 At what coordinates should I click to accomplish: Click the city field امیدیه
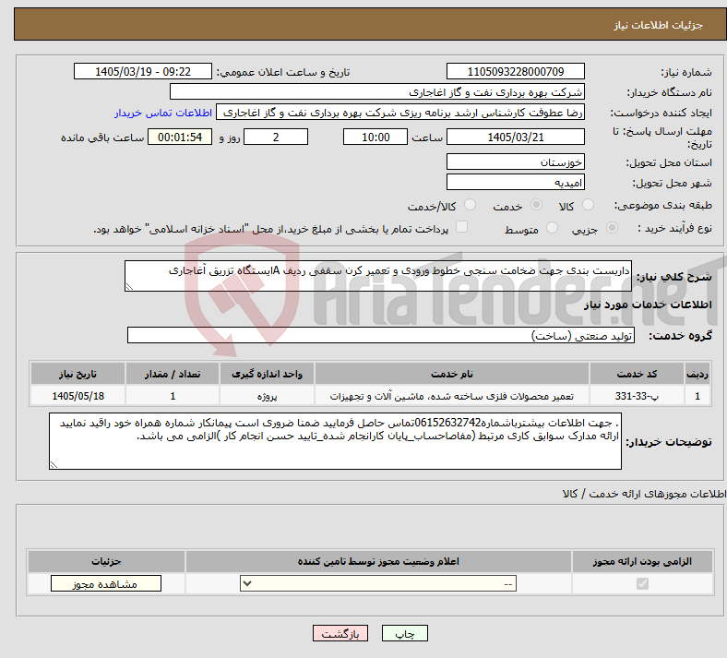515,182
